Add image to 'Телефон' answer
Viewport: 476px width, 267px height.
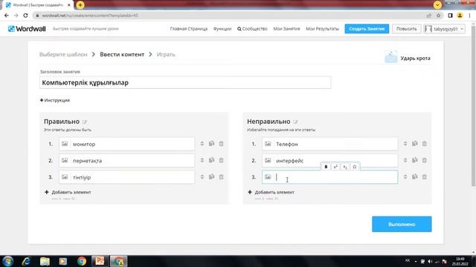pyautogui.click(x=268, y=144)
